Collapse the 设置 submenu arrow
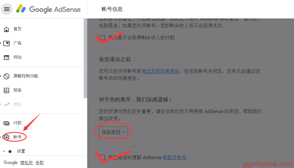294x168 pixels. [4, 151]
